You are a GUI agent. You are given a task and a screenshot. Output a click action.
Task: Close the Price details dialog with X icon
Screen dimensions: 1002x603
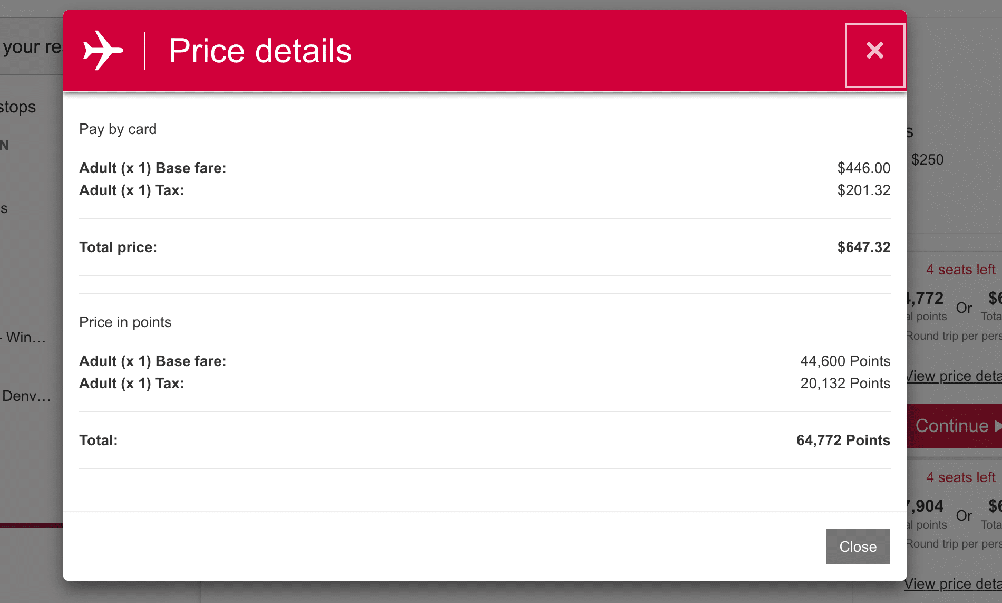(x=875, y=51)
